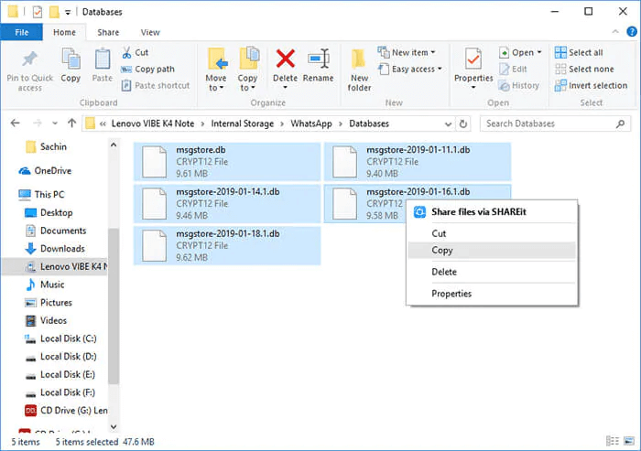Open Videos in navigation pane

point(46,320)
